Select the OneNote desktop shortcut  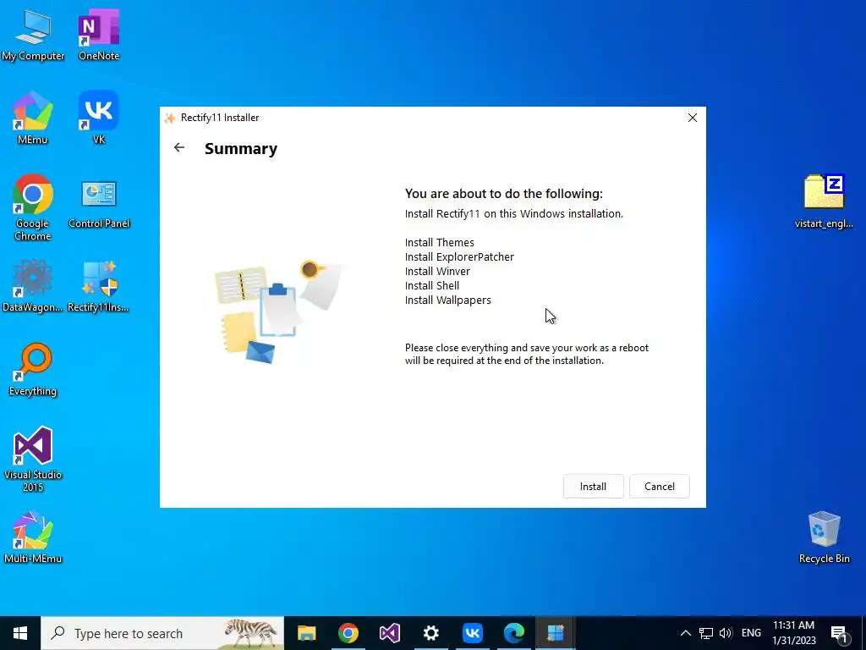point(99,34)
